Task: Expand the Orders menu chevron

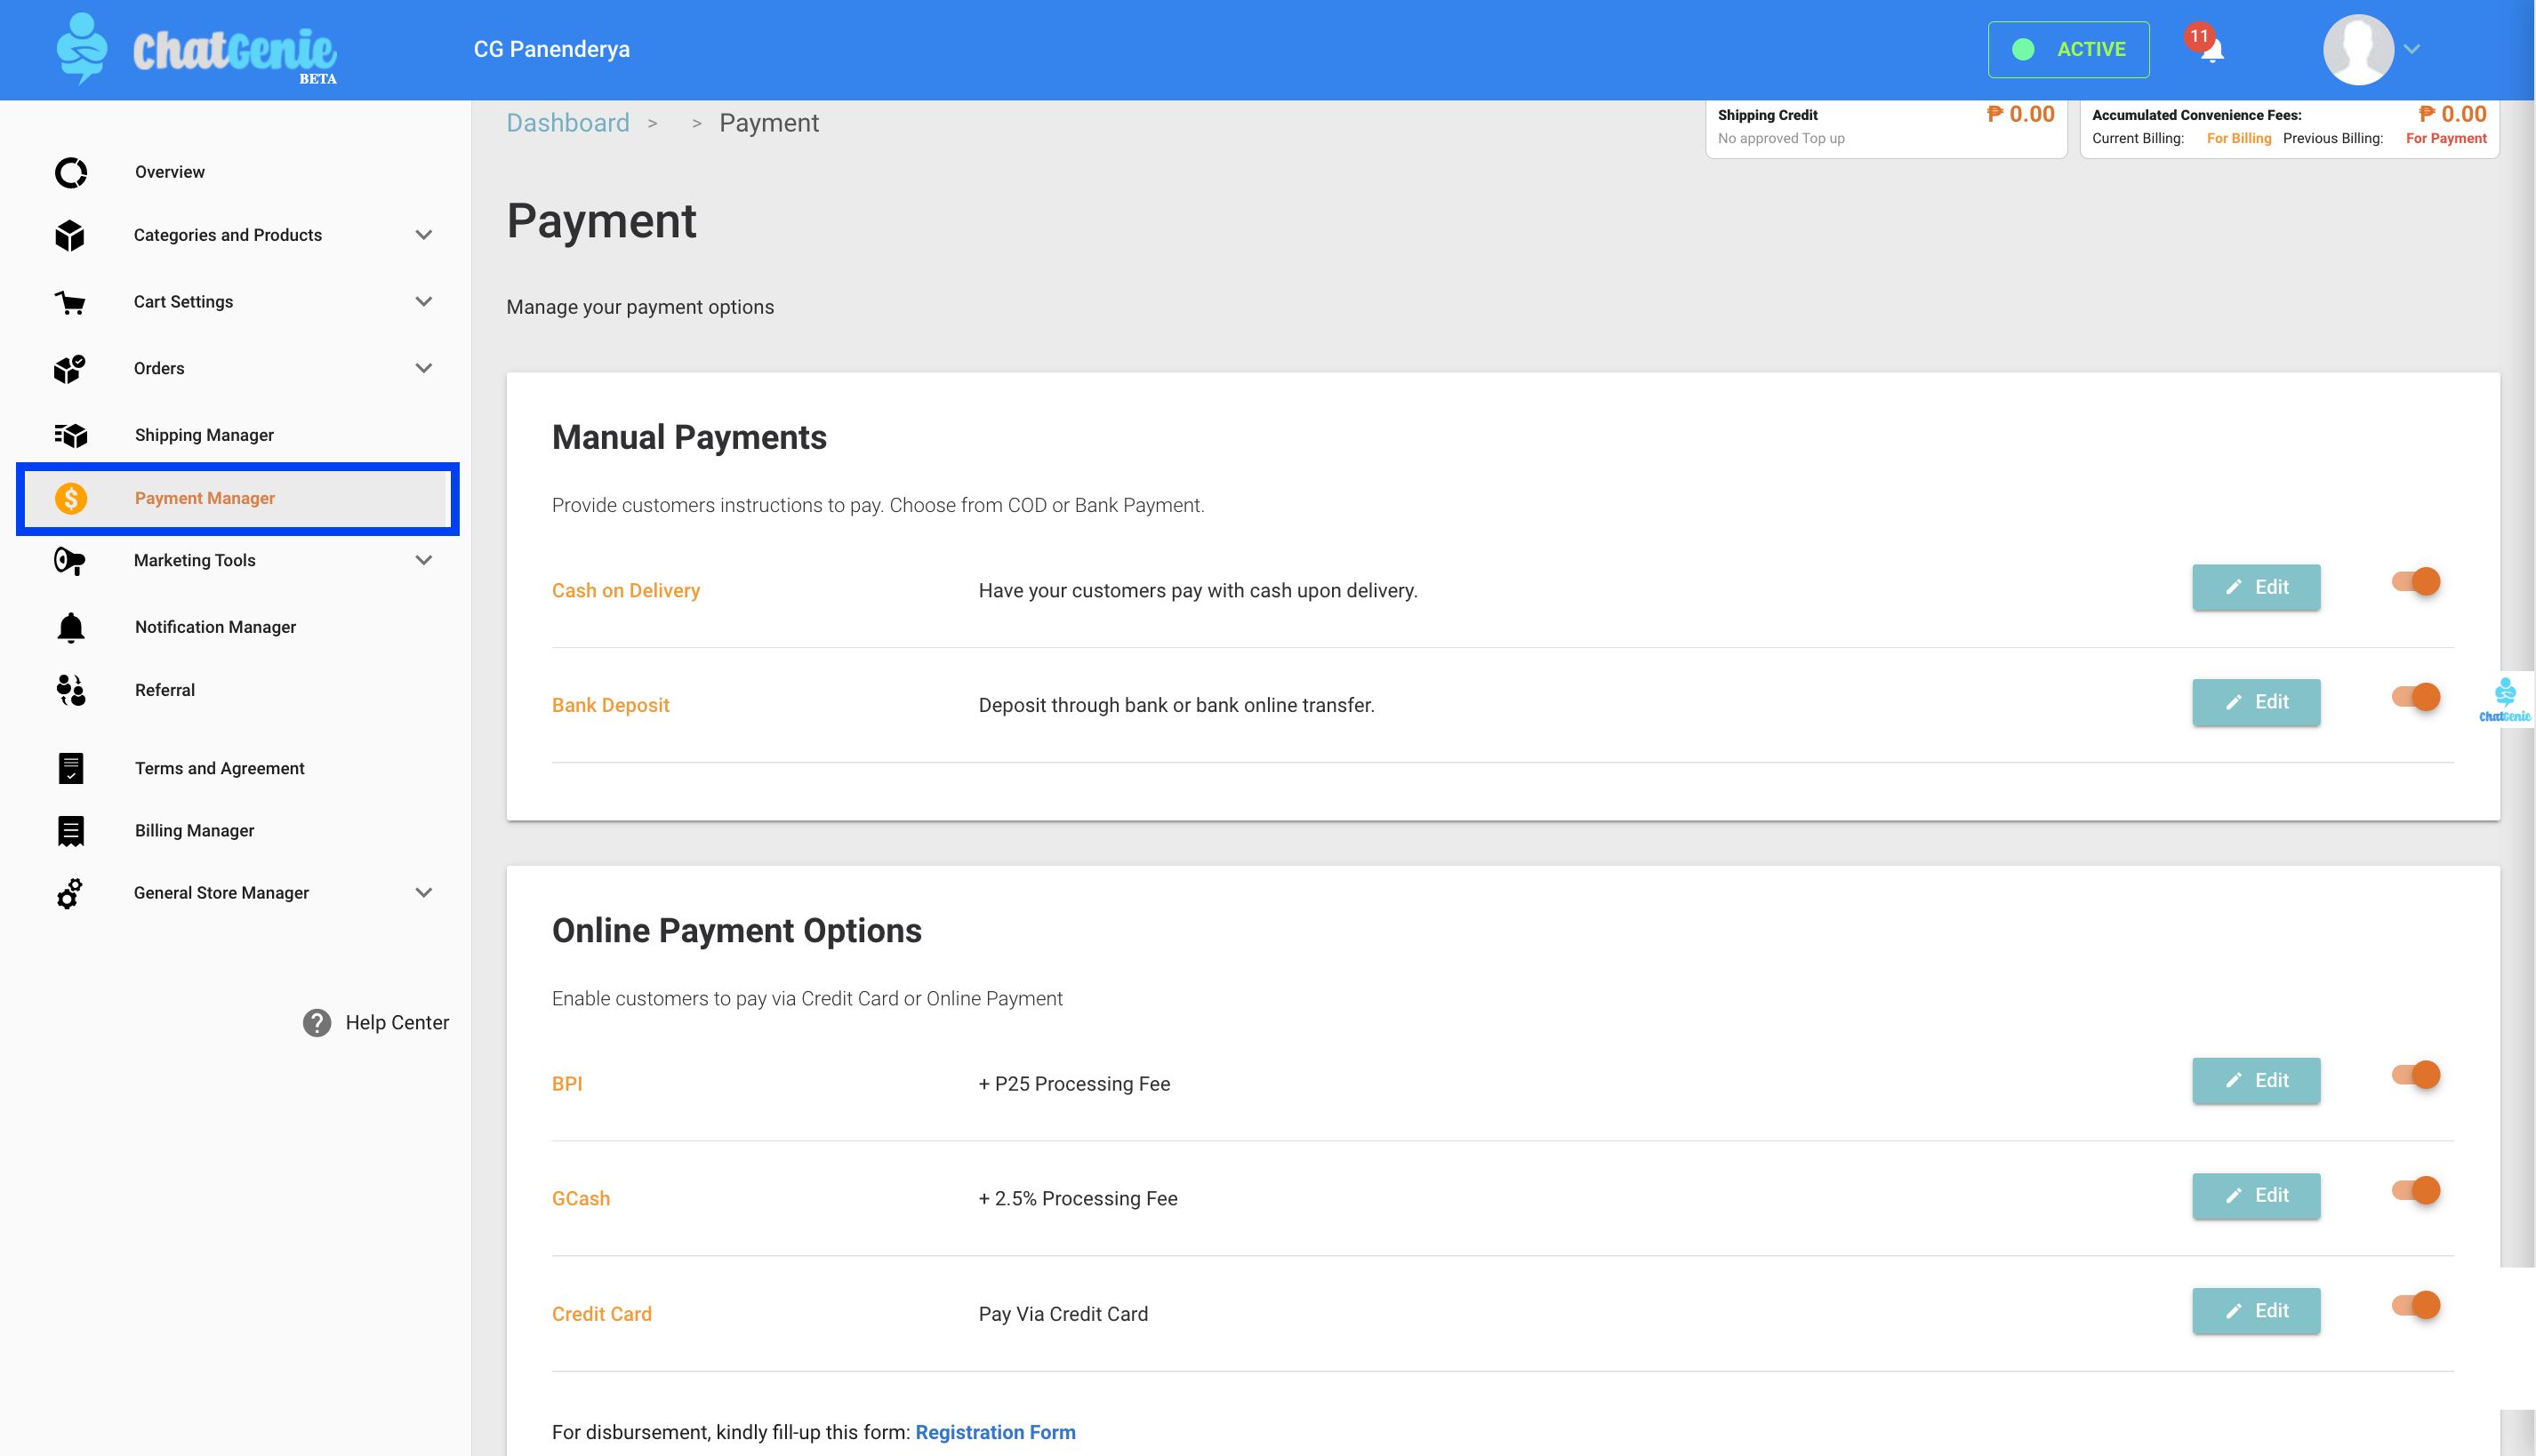Action: pyautogui.click(x=423, y=368)
